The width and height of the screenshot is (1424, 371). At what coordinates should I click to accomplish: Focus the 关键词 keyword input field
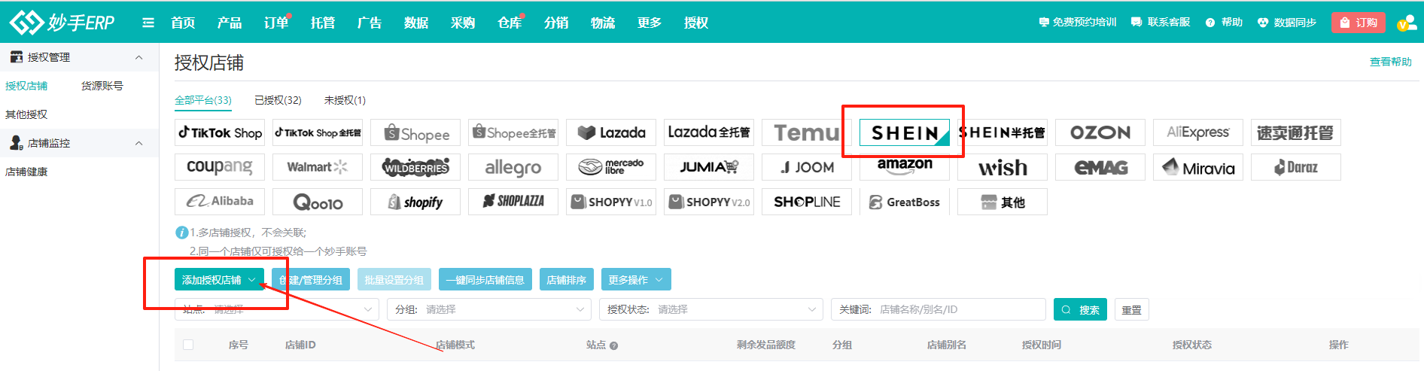(939, 309)
